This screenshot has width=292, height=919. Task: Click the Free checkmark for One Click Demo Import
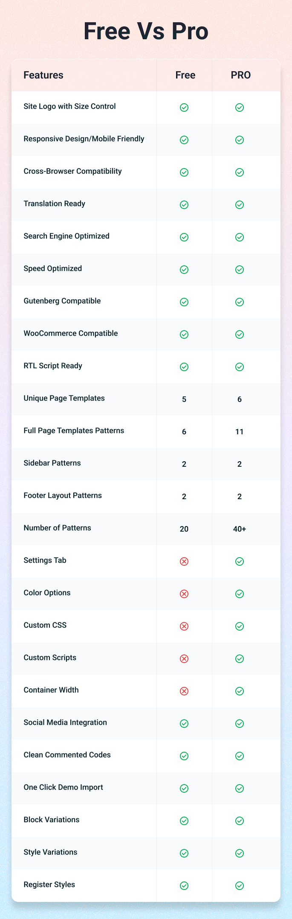[184, 788]
